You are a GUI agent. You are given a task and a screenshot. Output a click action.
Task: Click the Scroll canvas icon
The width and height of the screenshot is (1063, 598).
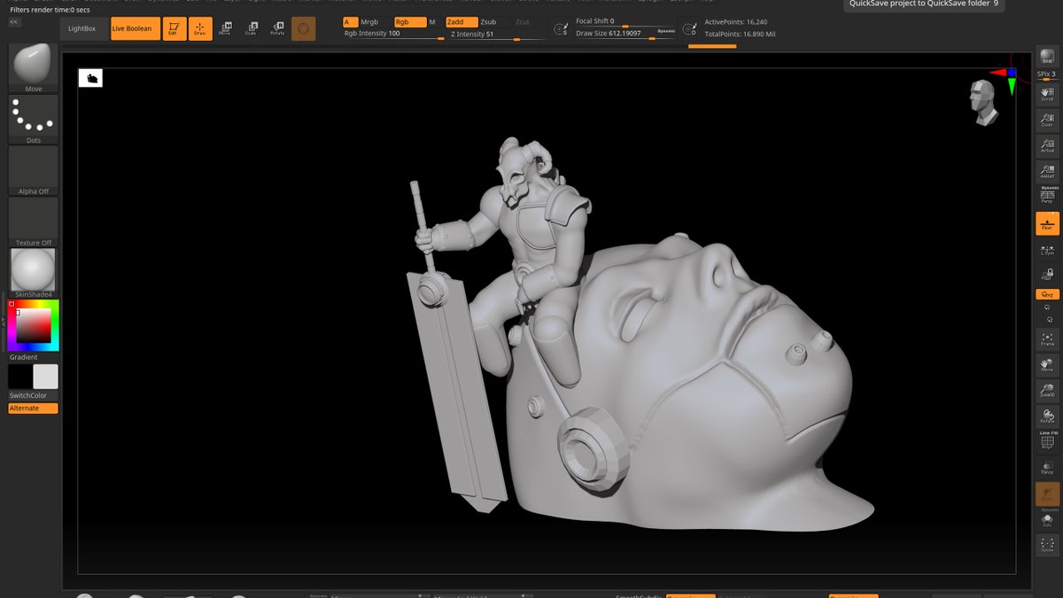point(1047,95)
